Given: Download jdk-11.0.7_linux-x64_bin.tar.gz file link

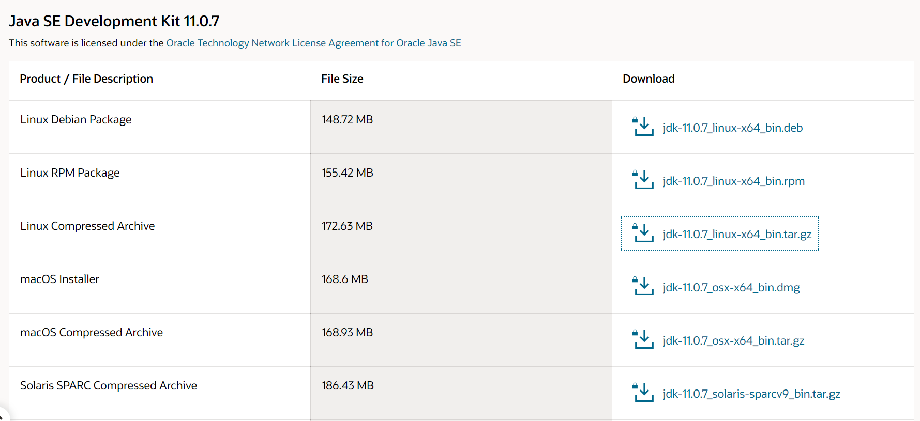Looking at the screenshot, I should tap(737, 234).
